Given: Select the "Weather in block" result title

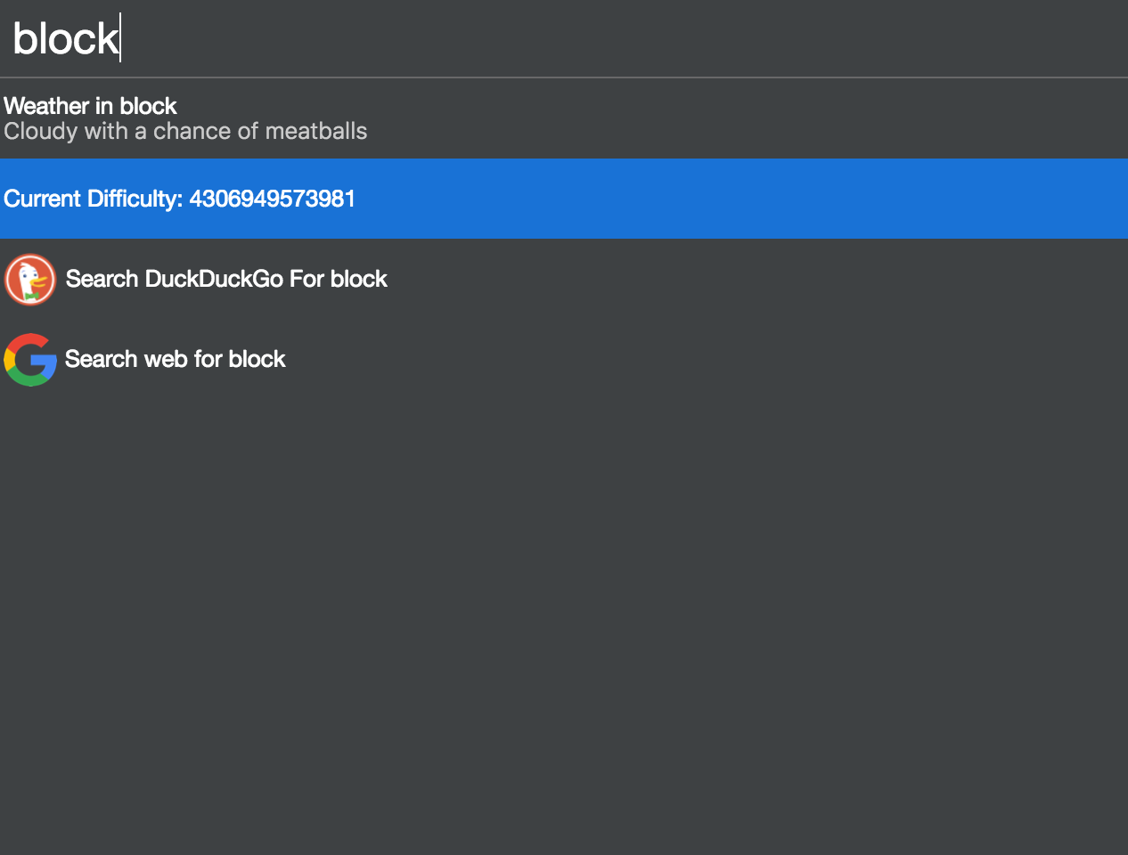Looking at the screenshot, I should (90, 106).
